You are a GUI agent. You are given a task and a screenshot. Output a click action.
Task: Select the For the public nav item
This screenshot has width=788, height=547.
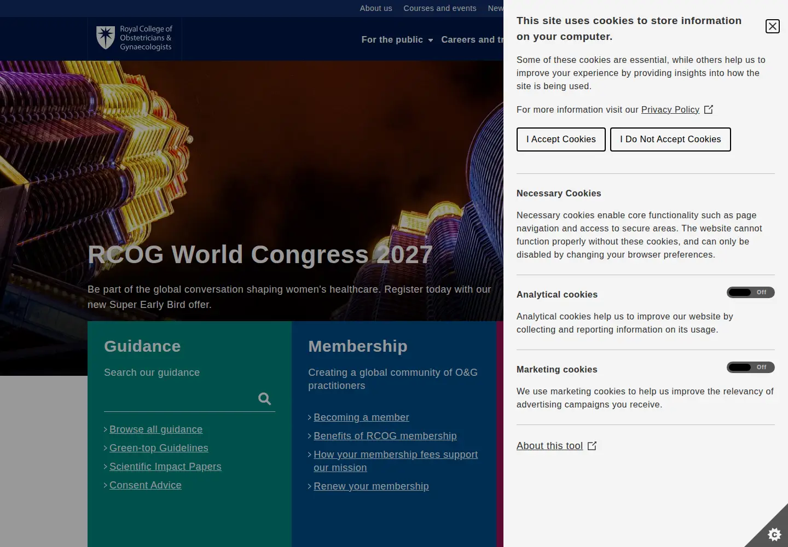tap(392, 39)
